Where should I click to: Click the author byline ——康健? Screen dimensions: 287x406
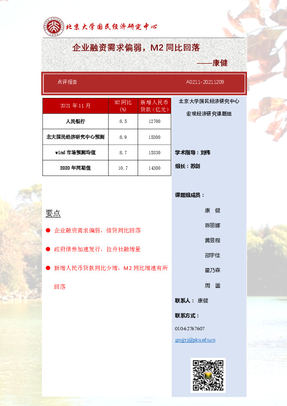click(212, 63)
